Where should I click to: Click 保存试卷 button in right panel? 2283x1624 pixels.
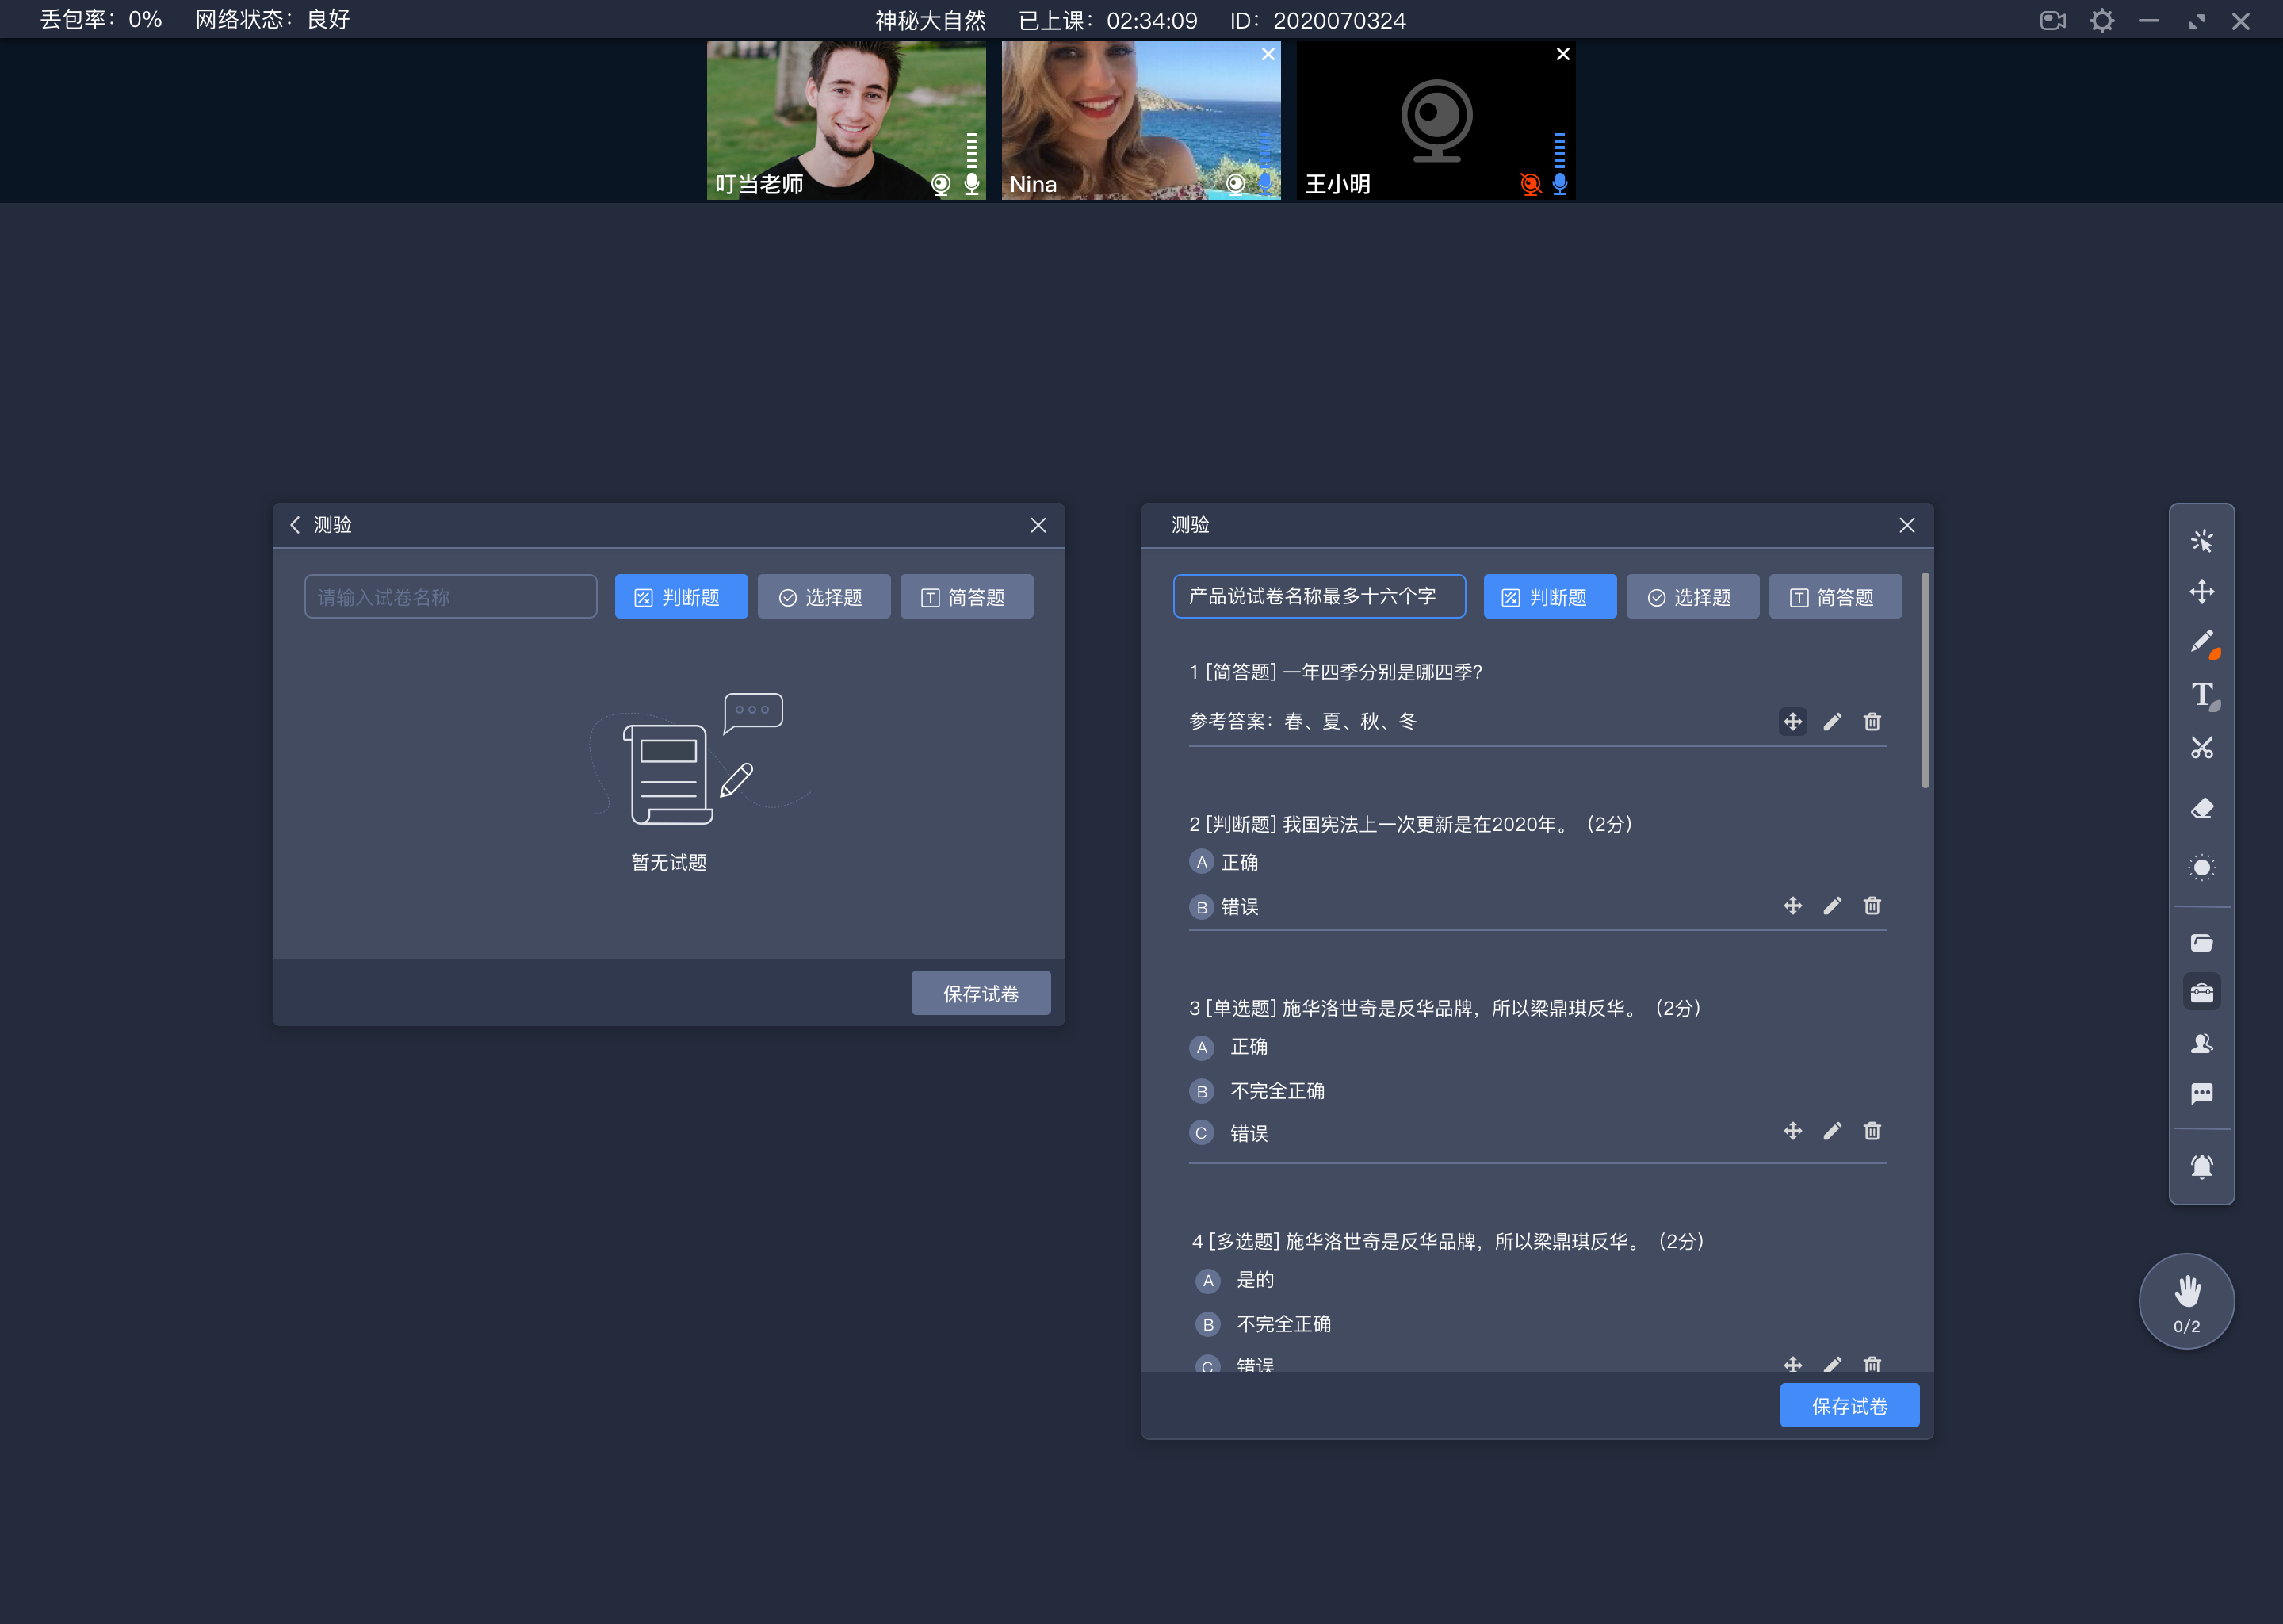tap(1849, 1406)
